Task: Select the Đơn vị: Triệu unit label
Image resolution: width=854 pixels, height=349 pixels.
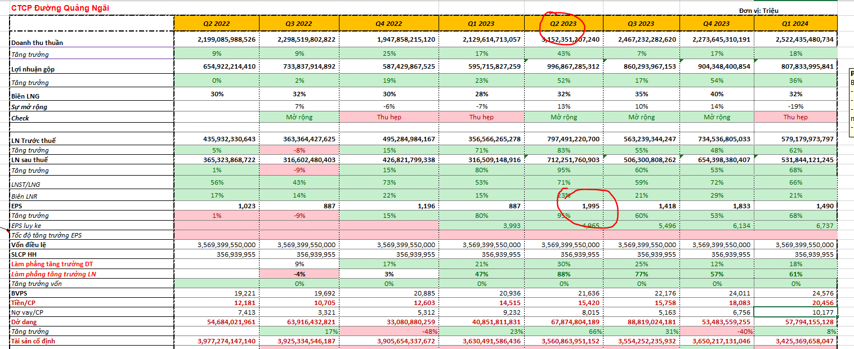Action: click(758, 11)
